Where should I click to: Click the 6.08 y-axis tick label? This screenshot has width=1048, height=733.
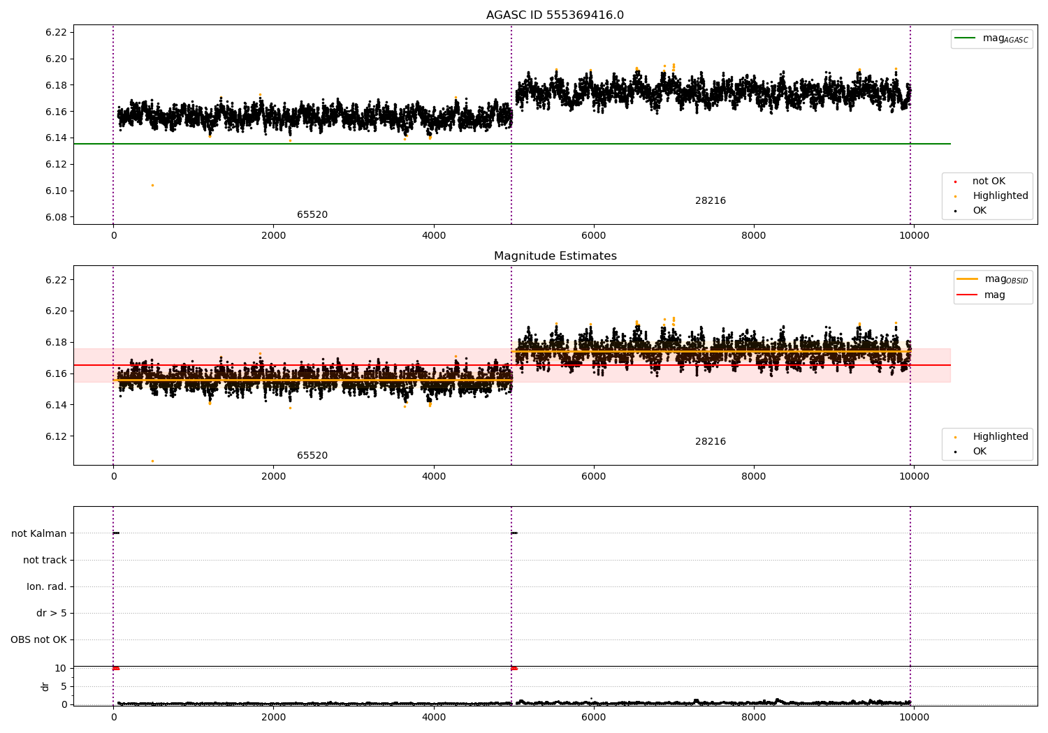(x=56, y=217)
